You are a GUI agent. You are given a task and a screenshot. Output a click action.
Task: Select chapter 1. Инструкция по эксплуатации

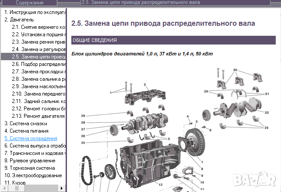pos(34,12)
